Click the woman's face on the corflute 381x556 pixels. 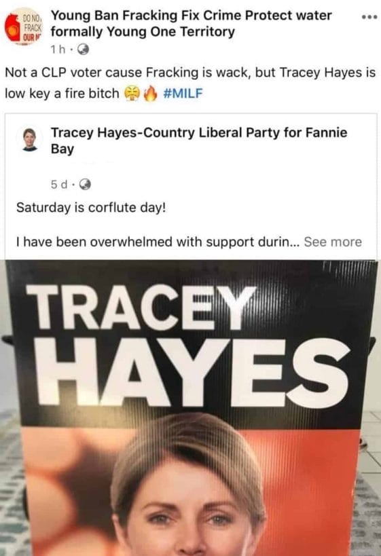click(x=188, y=511)
